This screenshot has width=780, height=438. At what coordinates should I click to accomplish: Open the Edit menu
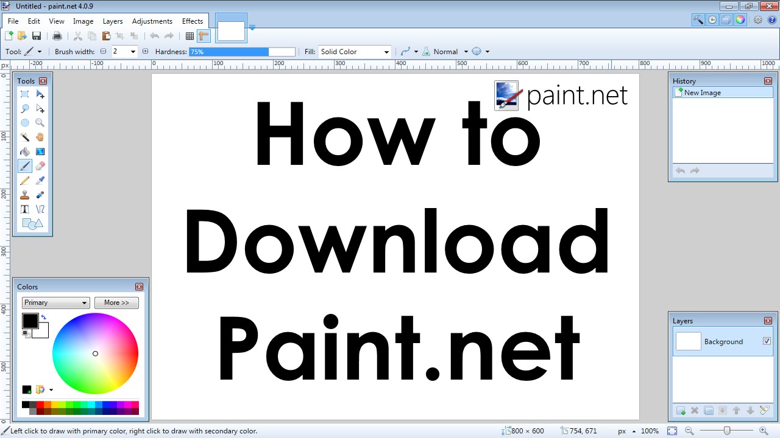(34, 21)
